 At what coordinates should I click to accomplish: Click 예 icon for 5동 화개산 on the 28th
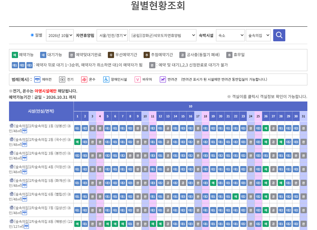[x=281, y=183]
